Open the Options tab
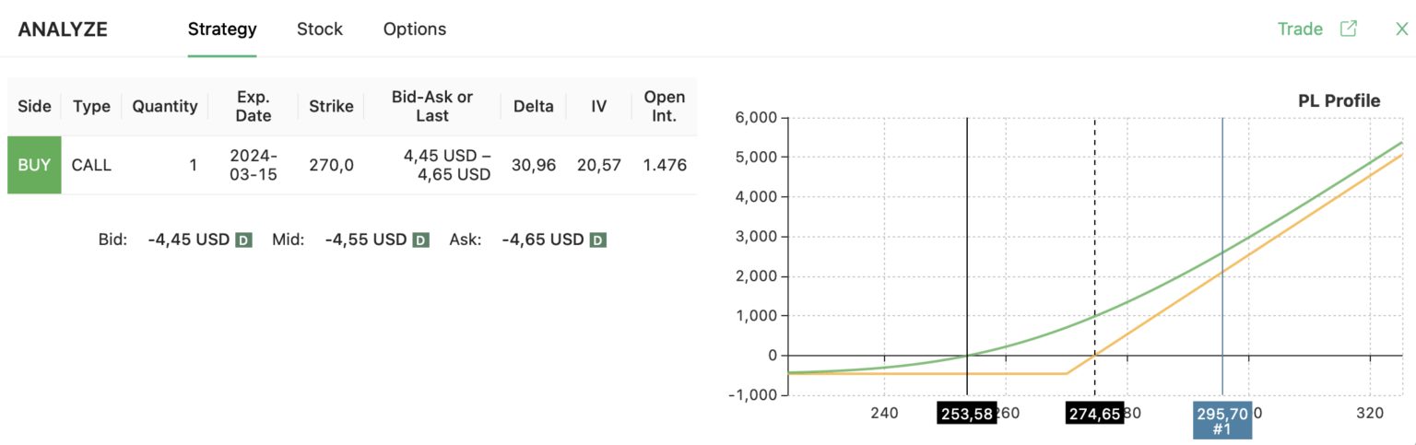The height and width of the screenshot is (445, 1416). click(415, 29)
